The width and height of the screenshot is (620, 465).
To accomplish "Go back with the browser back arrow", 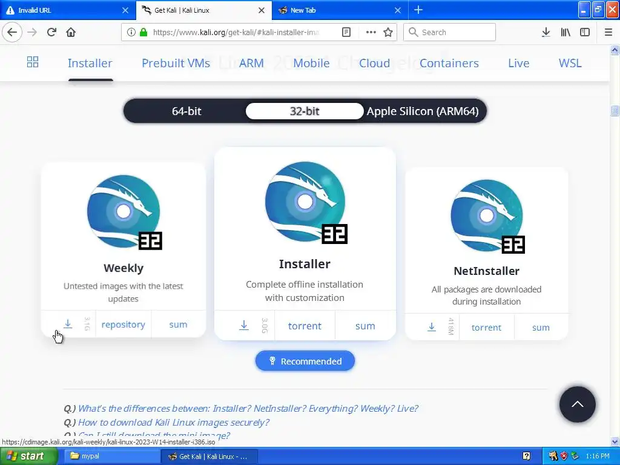I will (x=12, y=32).
